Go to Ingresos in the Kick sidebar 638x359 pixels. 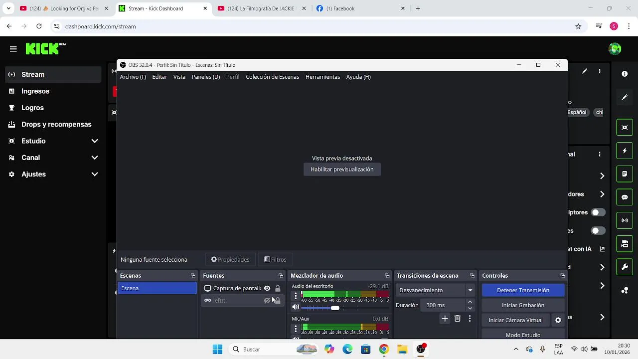[x=35, y=91]
